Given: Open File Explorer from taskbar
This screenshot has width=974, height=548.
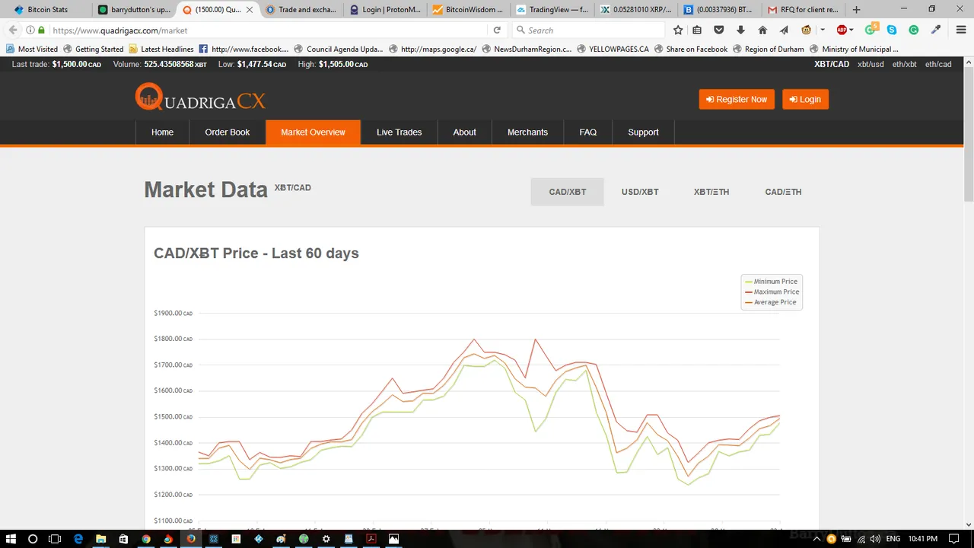Looking at the screenshot, I should tap(100, 539).
